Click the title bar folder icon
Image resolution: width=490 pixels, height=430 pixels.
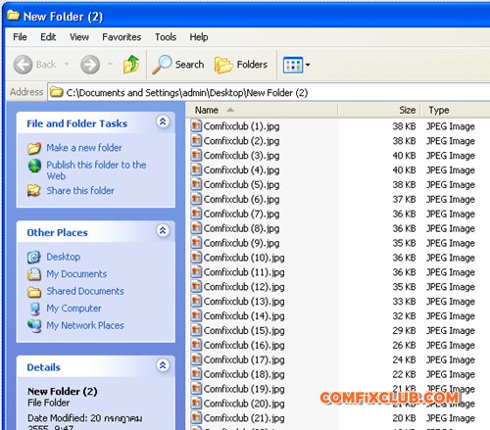point(13,16)
